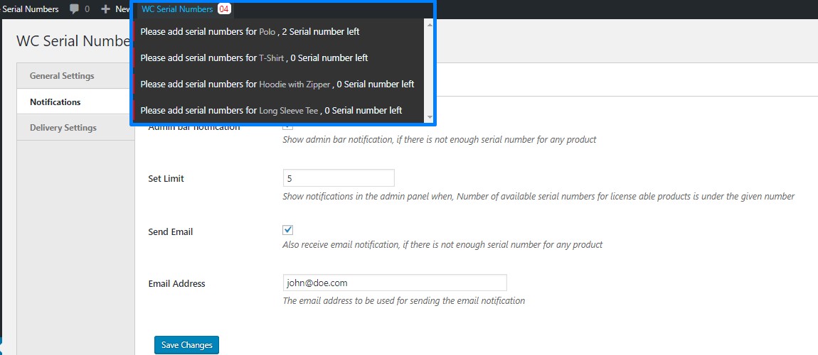The height and width of the screenshot is (355, 818).
Task: Open the Long Sleeve Tee notification
Action: click(x=279, y=110)
